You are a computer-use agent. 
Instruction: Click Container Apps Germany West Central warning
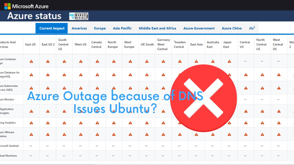tap(163, 61)
